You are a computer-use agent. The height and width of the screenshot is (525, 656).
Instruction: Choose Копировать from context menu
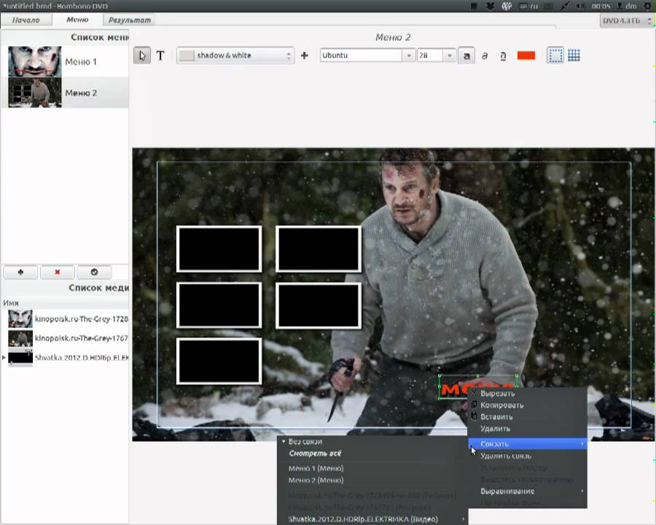click(527, 405)
